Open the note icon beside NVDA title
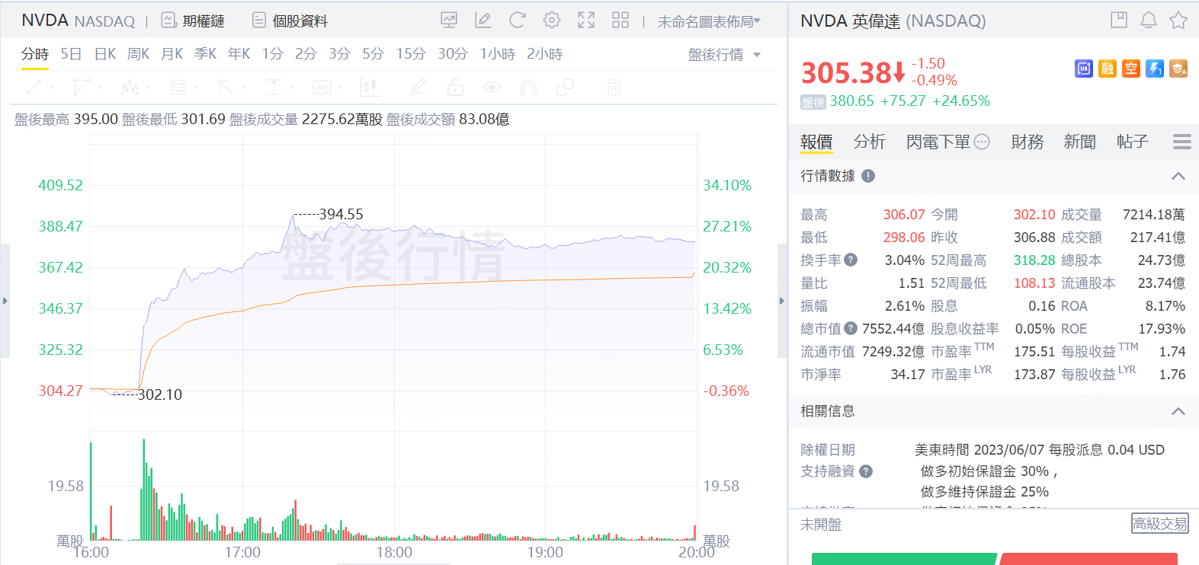The width and height of the screenshot is (1199, 565). coord(1119,21)
